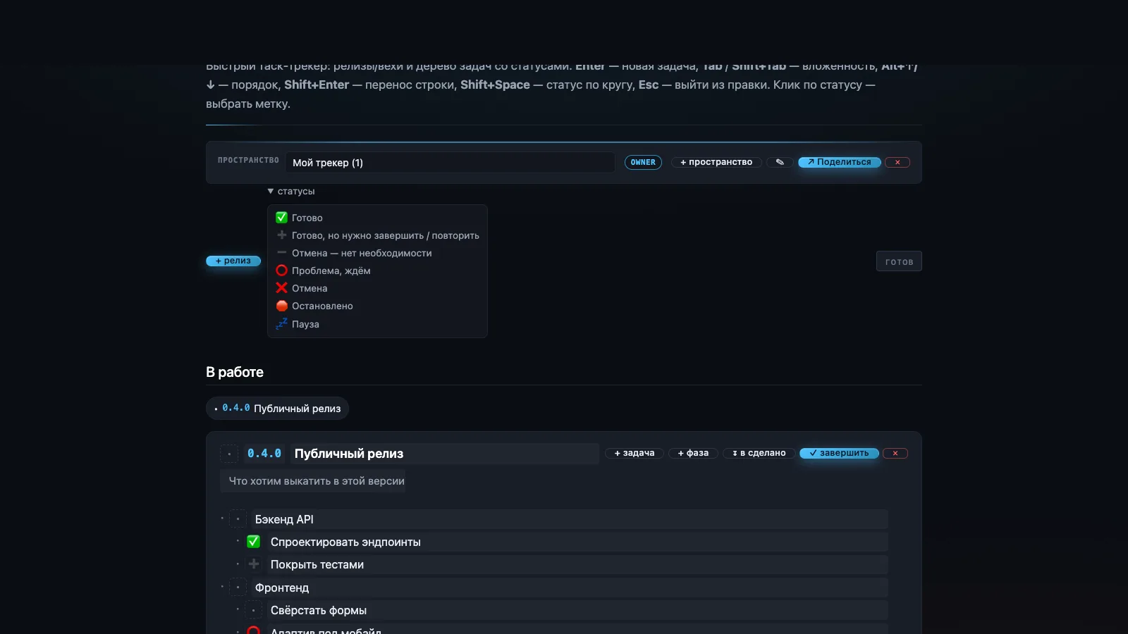Toggle status box of Свёрстать формы

[254, 610]
